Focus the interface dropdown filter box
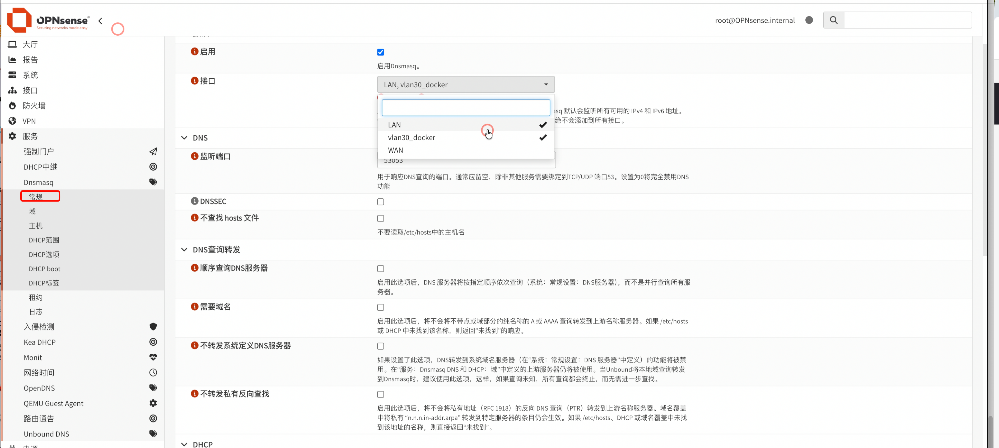The width and height of the screenshot is (999, 448). [x=466, y=108]
